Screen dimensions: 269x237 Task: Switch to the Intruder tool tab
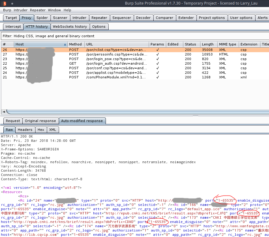(x=79, y=18)
